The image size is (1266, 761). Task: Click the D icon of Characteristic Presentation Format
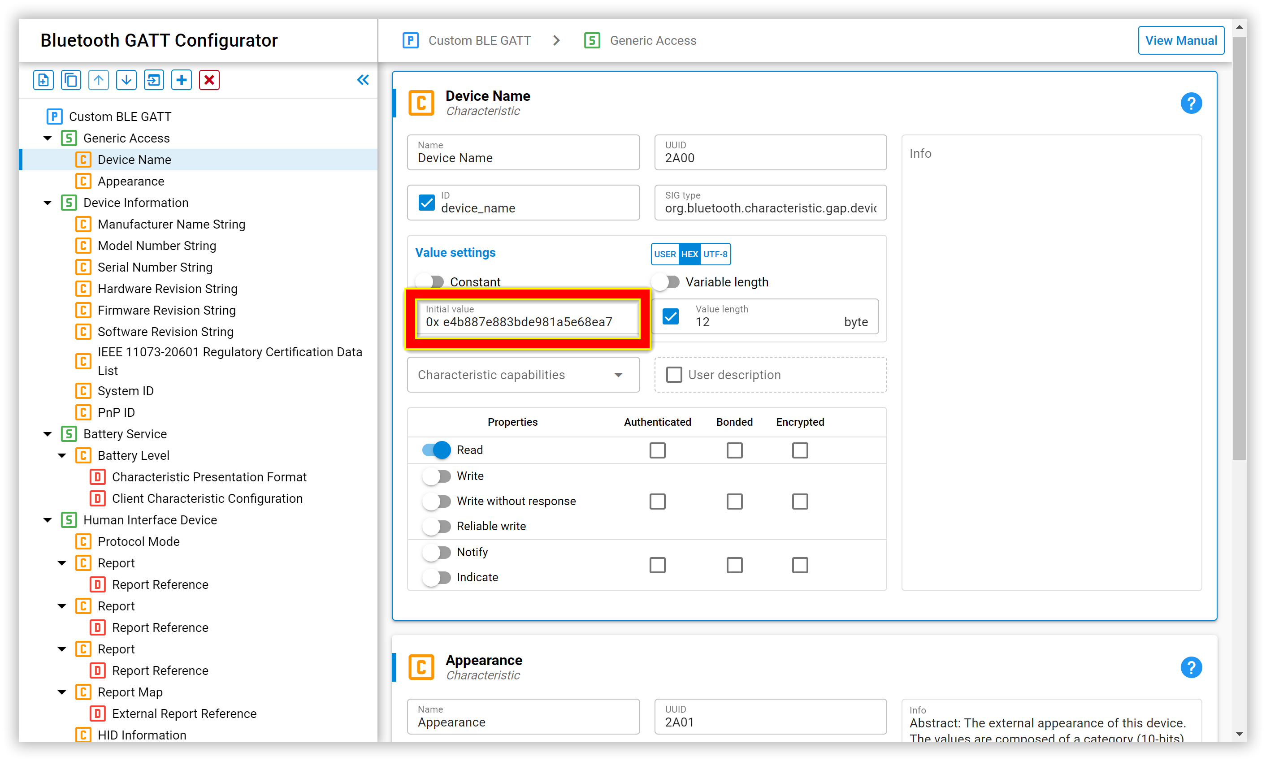[x=97, y=477]
